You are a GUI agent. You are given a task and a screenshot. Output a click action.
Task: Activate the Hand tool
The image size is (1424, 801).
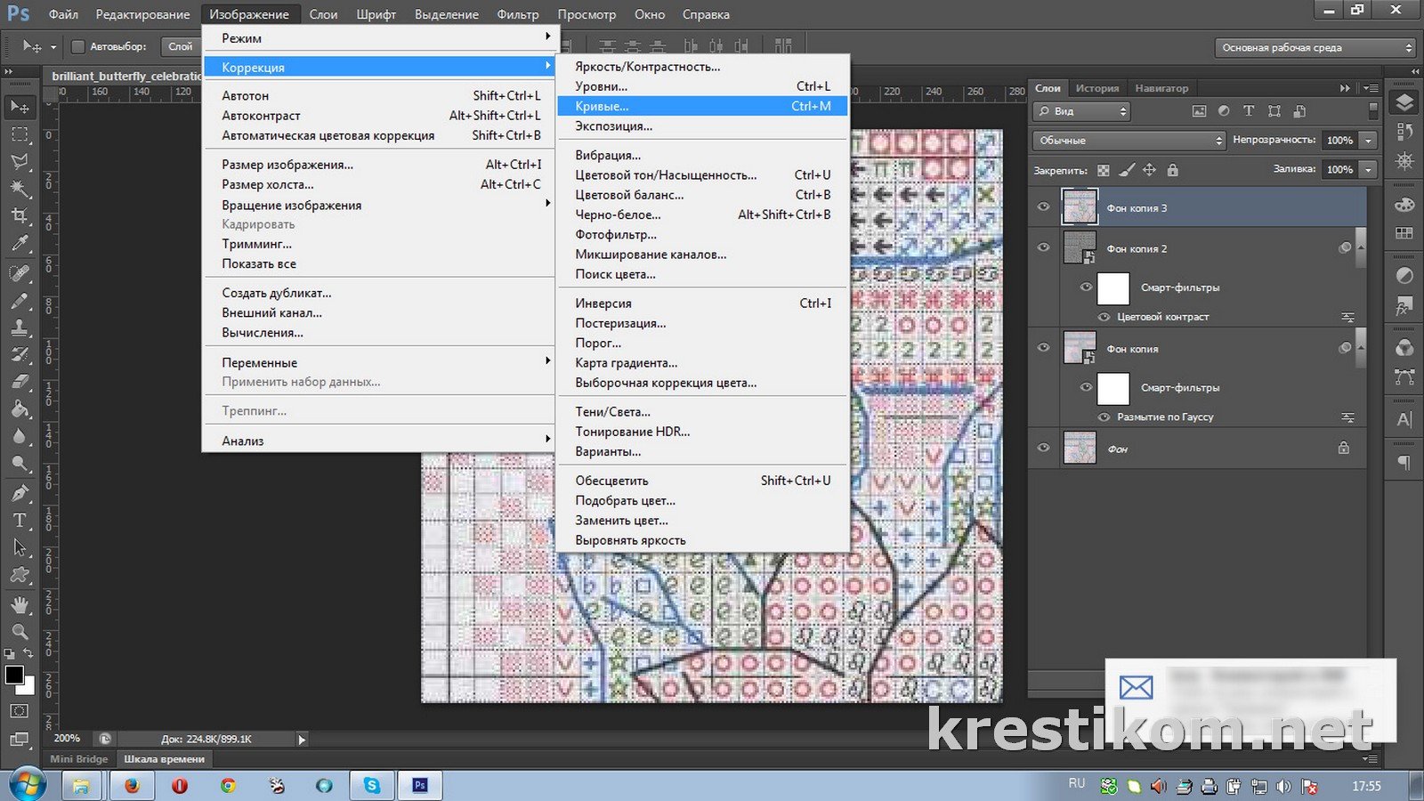coord(20,605)
